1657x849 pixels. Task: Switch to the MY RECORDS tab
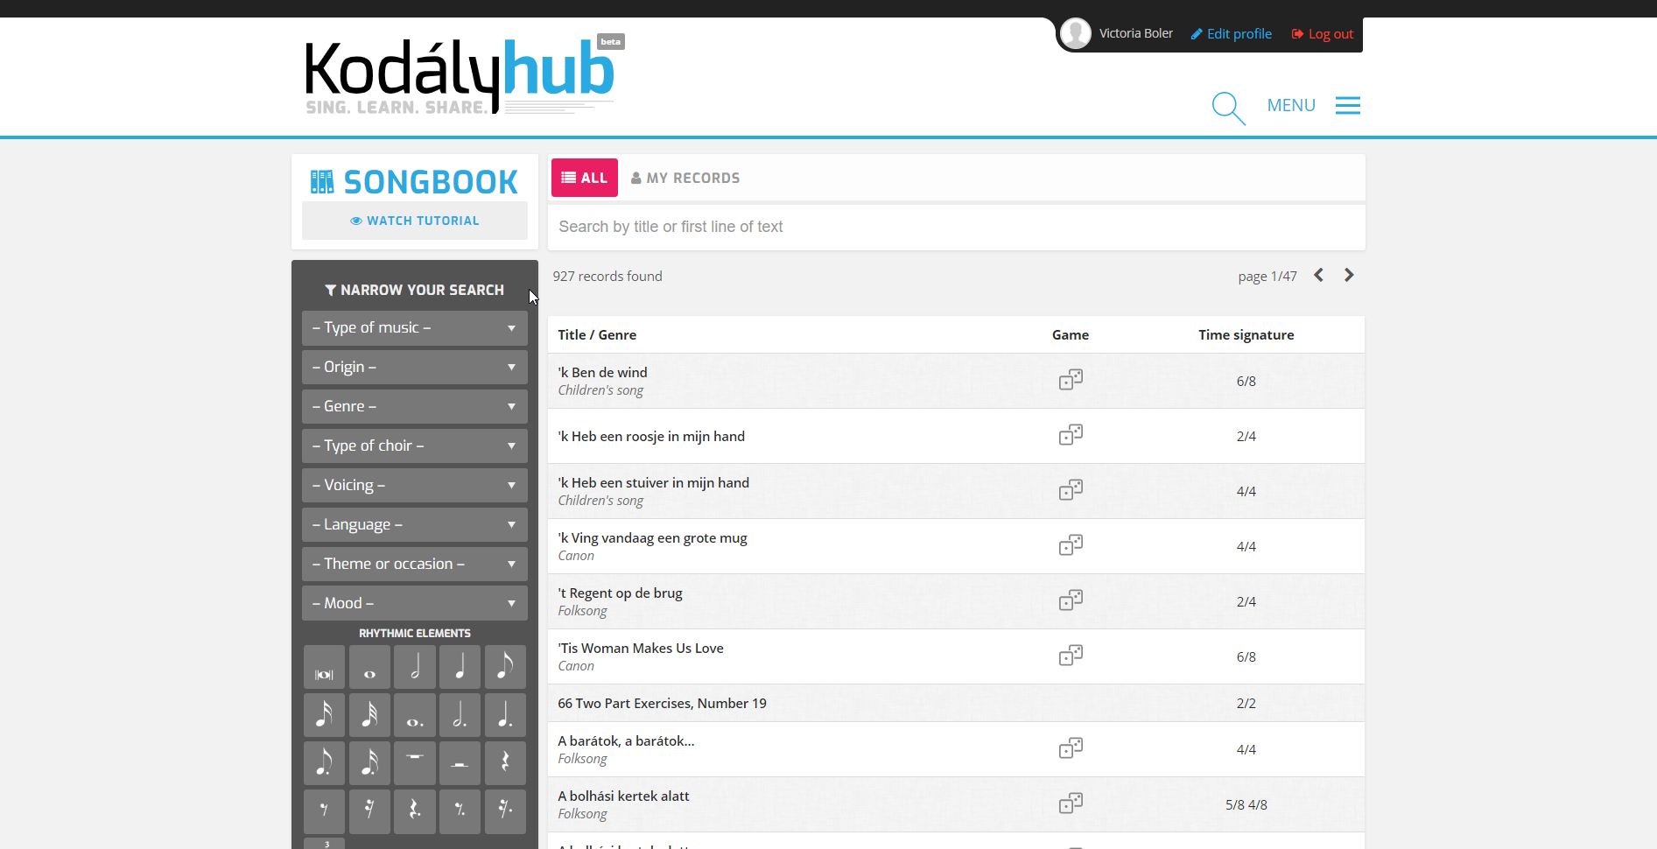point(685,178)
